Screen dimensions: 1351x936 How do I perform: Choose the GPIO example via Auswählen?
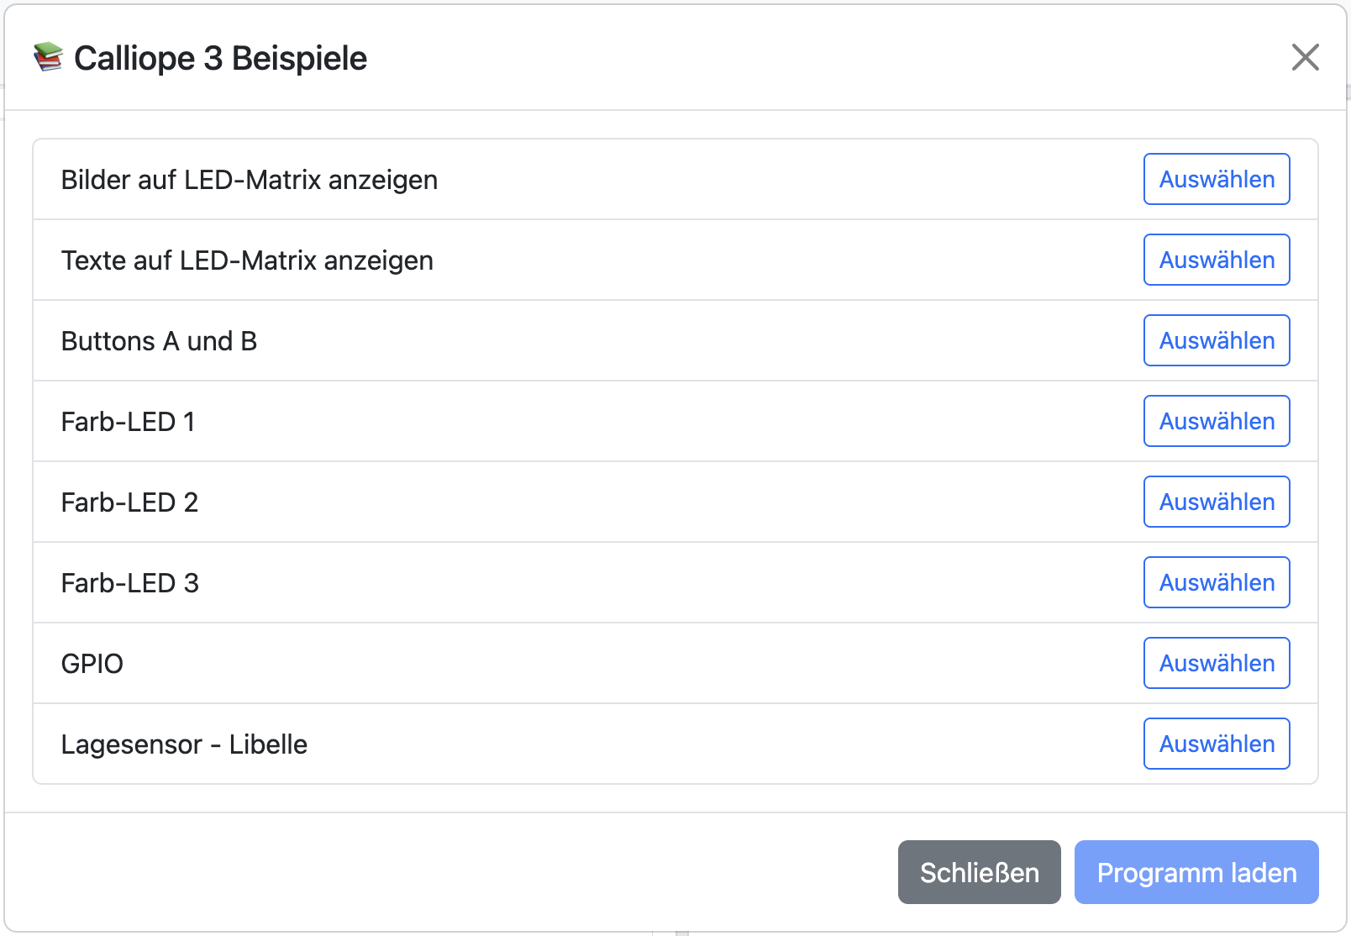(x=1217, y=663)
